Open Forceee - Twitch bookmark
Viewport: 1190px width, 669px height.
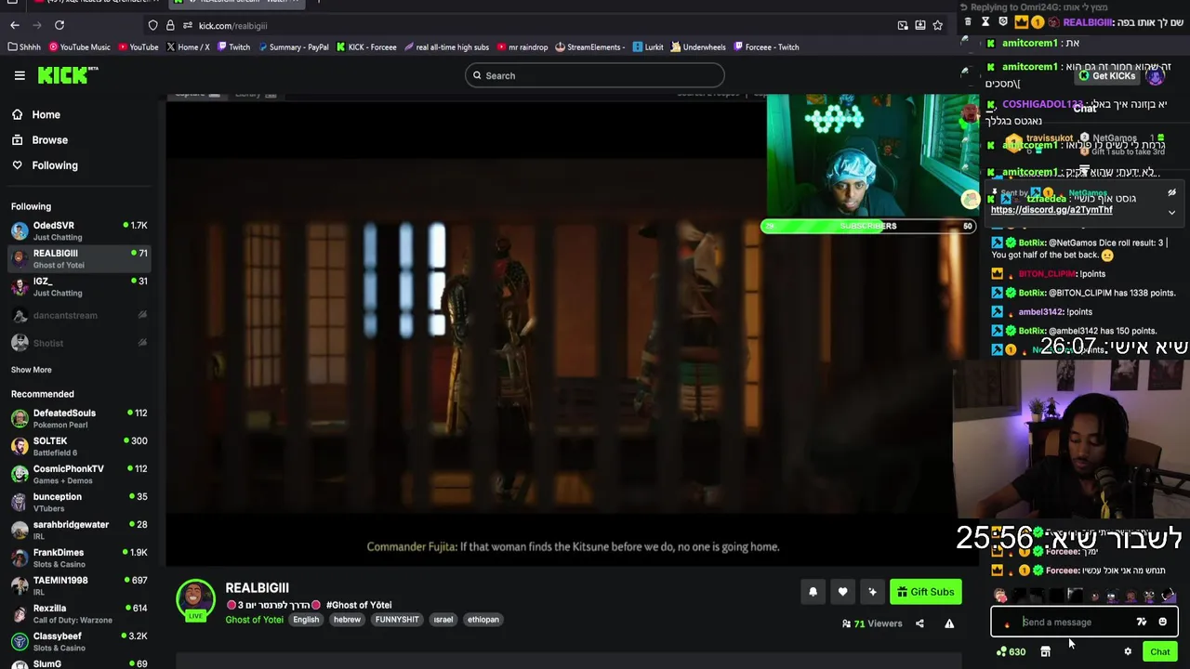[766, 46]
